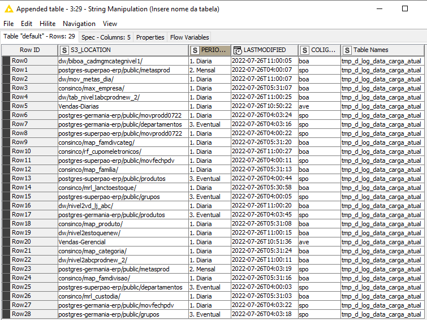Click the 2. Mensal cell in Row23
The height and width of the screenshot is (320, 427).
(x=210, y=269)
